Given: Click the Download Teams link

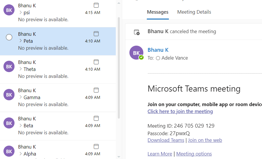Looking at the screenshot, I should point(166,140).
